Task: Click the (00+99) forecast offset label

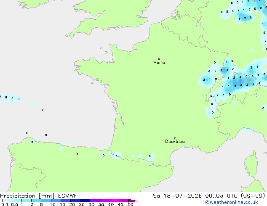Action: pyautogui.click(x=253, y=196)
